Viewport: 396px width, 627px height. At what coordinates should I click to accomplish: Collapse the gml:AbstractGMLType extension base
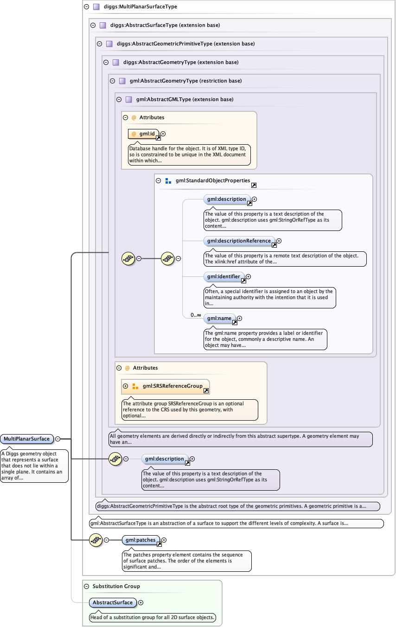pyautogui.click(x=119, y=99)
